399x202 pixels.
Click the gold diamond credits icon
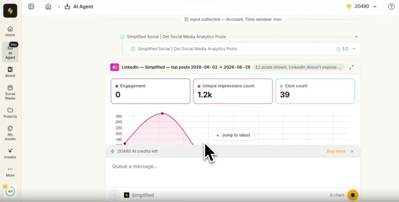pos(349,7)
